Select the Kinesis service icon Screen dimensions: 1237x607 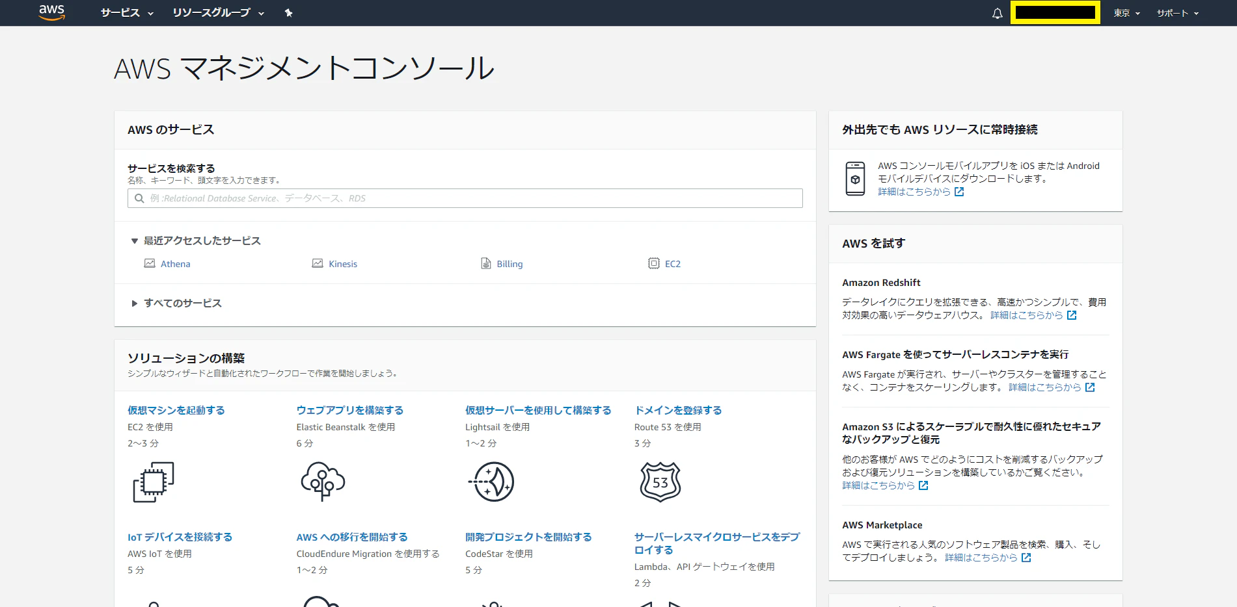[317, 263]
